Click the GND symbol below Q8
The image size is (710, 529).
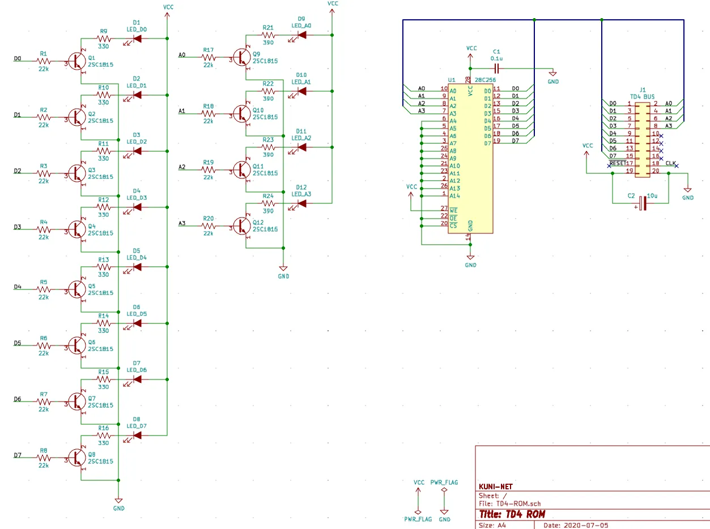118,500
